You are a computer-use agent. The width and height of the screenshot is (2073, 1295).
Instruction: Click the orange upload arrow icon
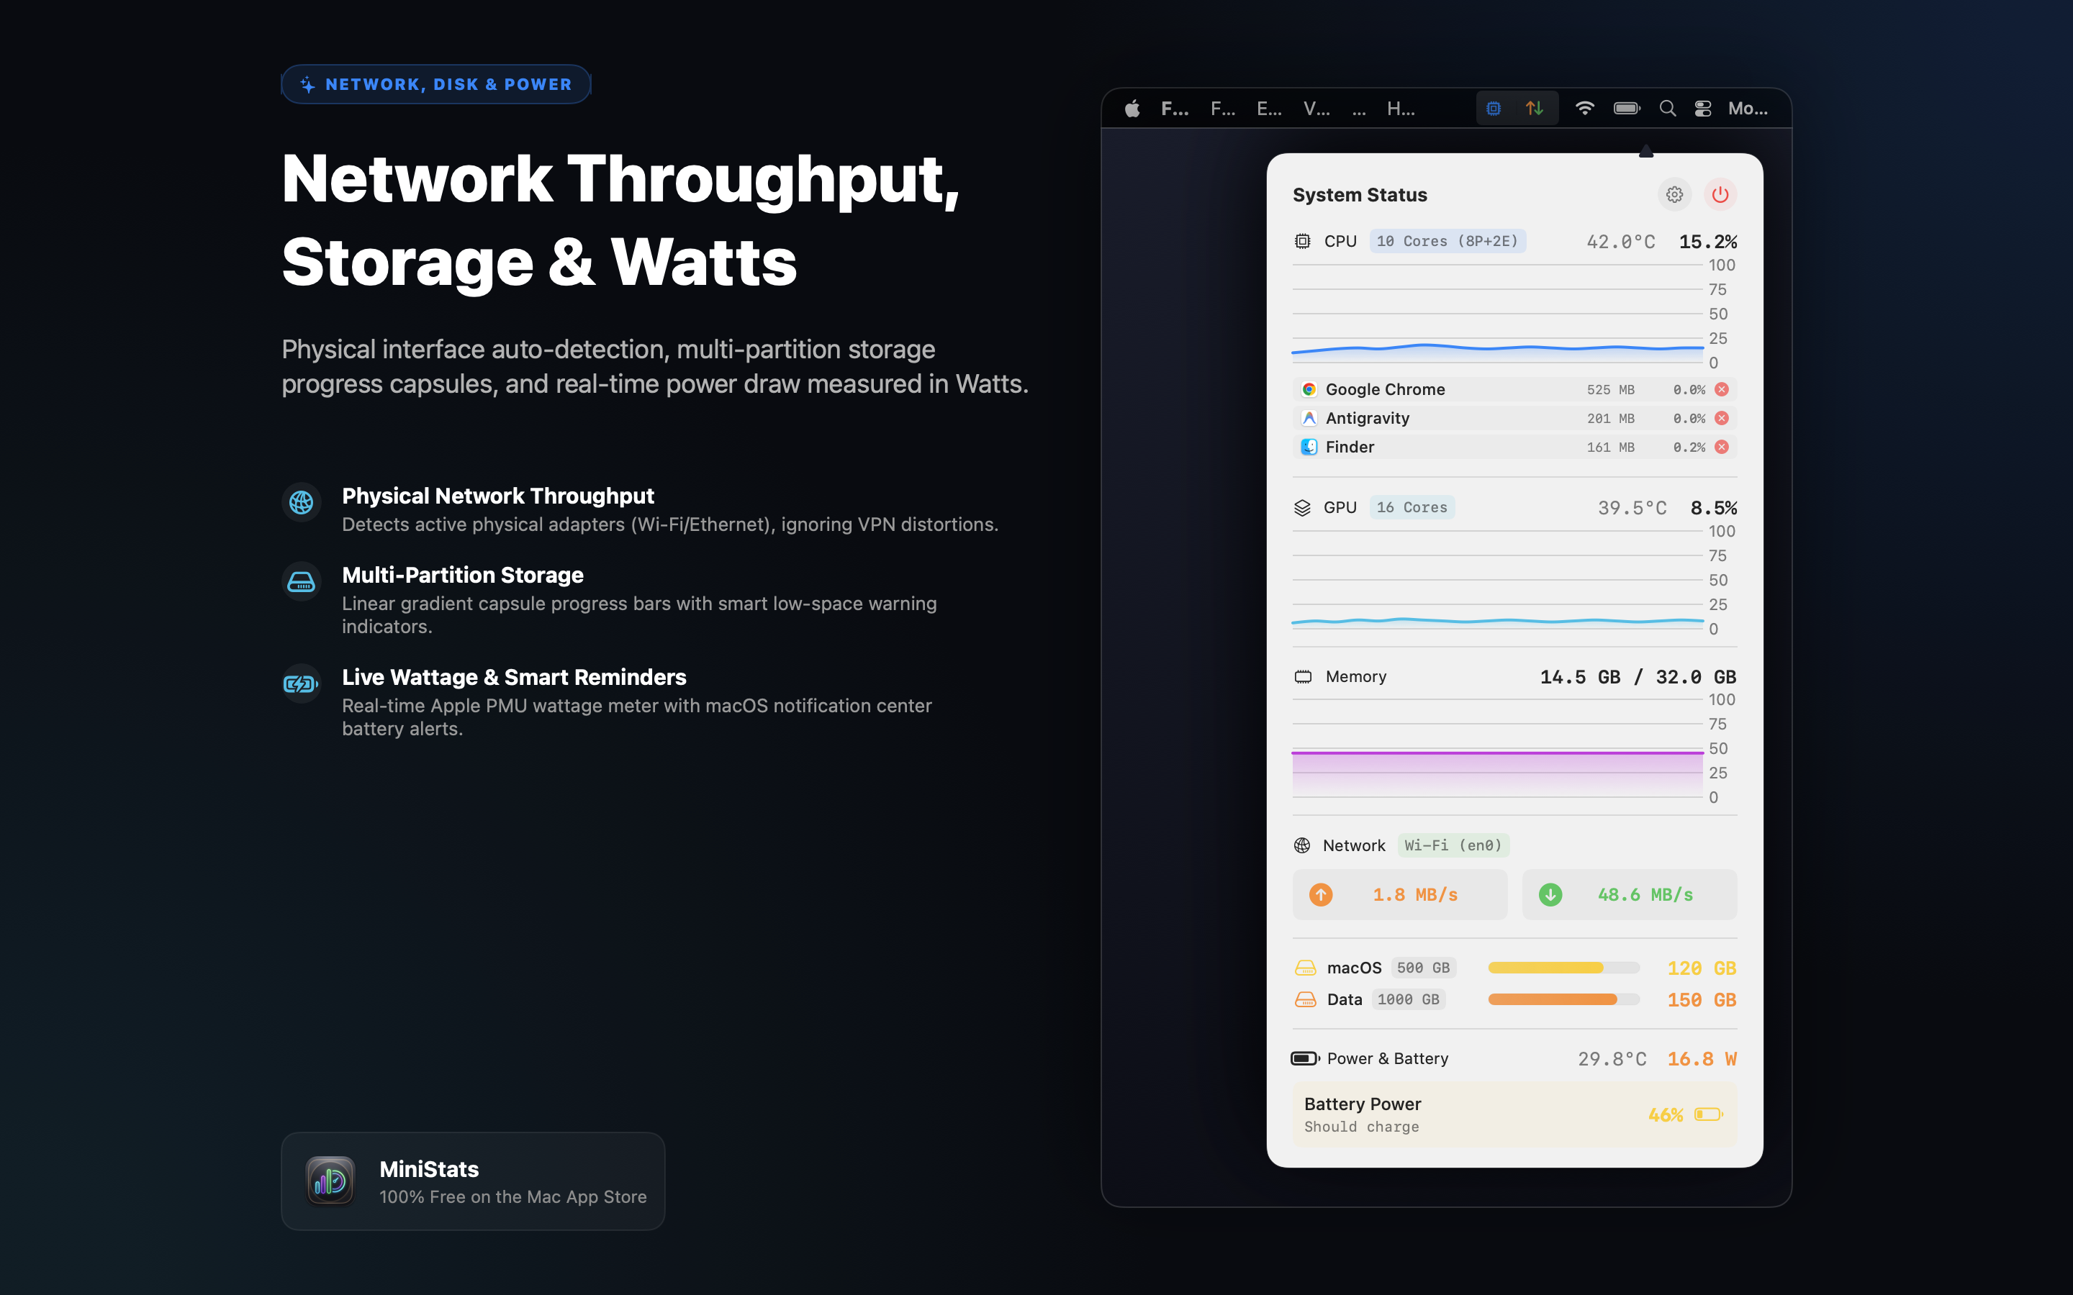(x=1321, y=894)
